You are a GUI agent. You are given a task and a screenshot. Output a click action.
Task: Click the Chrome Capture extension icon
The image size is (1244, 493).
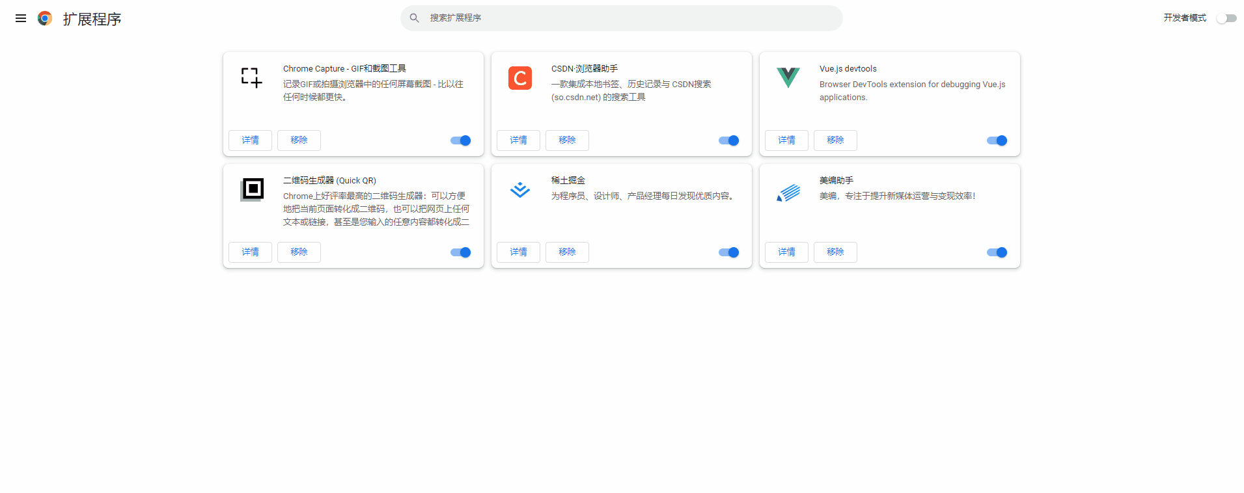(x=252, y=78)
